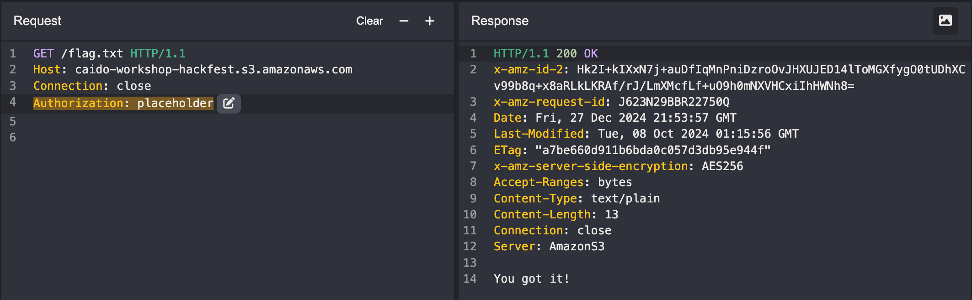Click the 'You got it!' response body
Screen dimensions: 972x300
[532, 279]
